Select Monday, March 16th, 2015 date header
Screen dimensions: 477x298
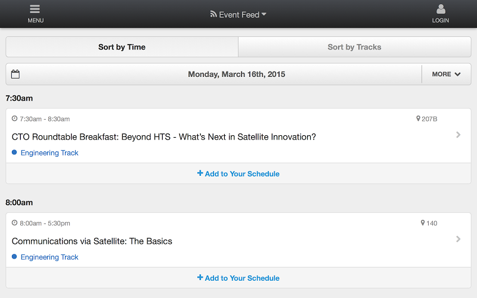pos(236,74)
